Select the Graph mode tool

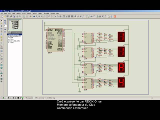click(x=1, y=45)
